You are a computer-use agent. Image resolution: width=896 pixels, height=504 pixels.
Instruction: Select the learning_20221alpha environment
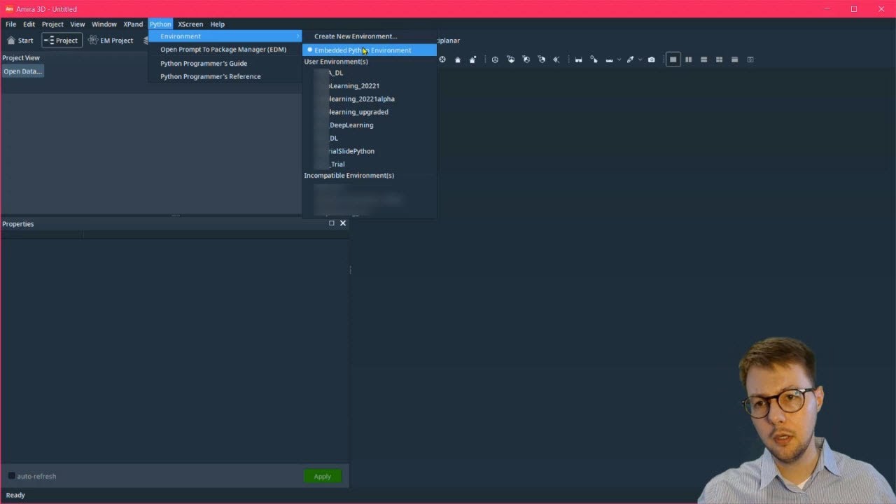[370, 99]
